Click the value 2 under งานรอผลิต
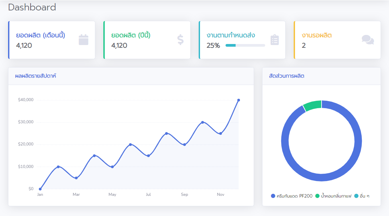The width and height of the screenshot is (389, 216). pyautogui.click(x=304, y=45)
